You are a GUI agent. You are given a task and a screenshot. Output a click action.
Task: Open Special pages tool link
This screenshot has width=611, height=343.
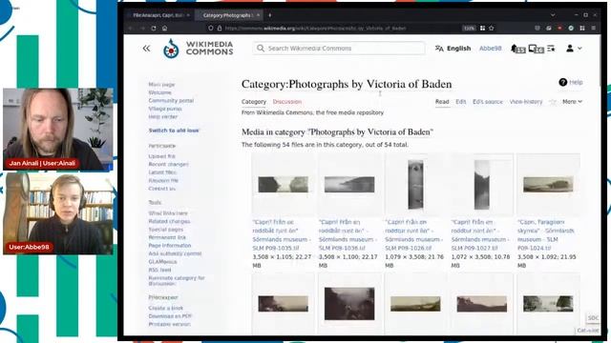click(165, 230)
